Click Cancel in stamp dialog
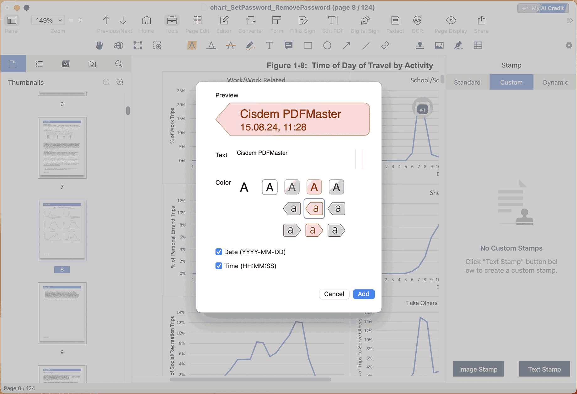Screen dimensions: 577x394 [x=334, y=294]
